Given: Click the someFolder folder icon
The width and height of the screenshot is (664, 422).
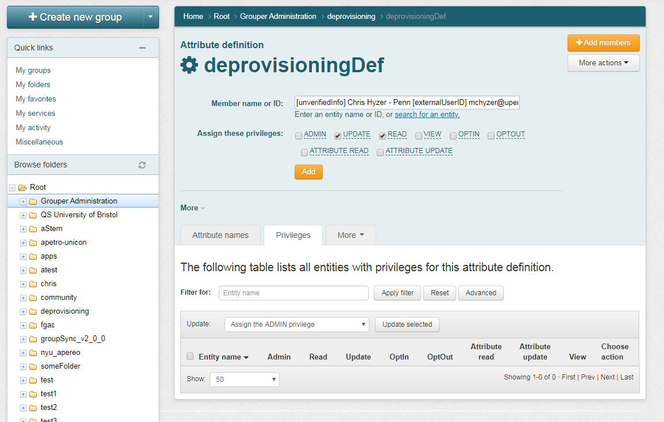Looking at the screenshot, I should pyautogui.click(x=33, y=366).
